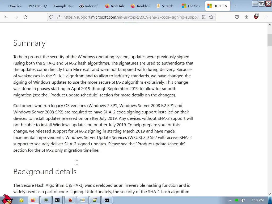Switch to the New Tab tab

tap(115, 6)
